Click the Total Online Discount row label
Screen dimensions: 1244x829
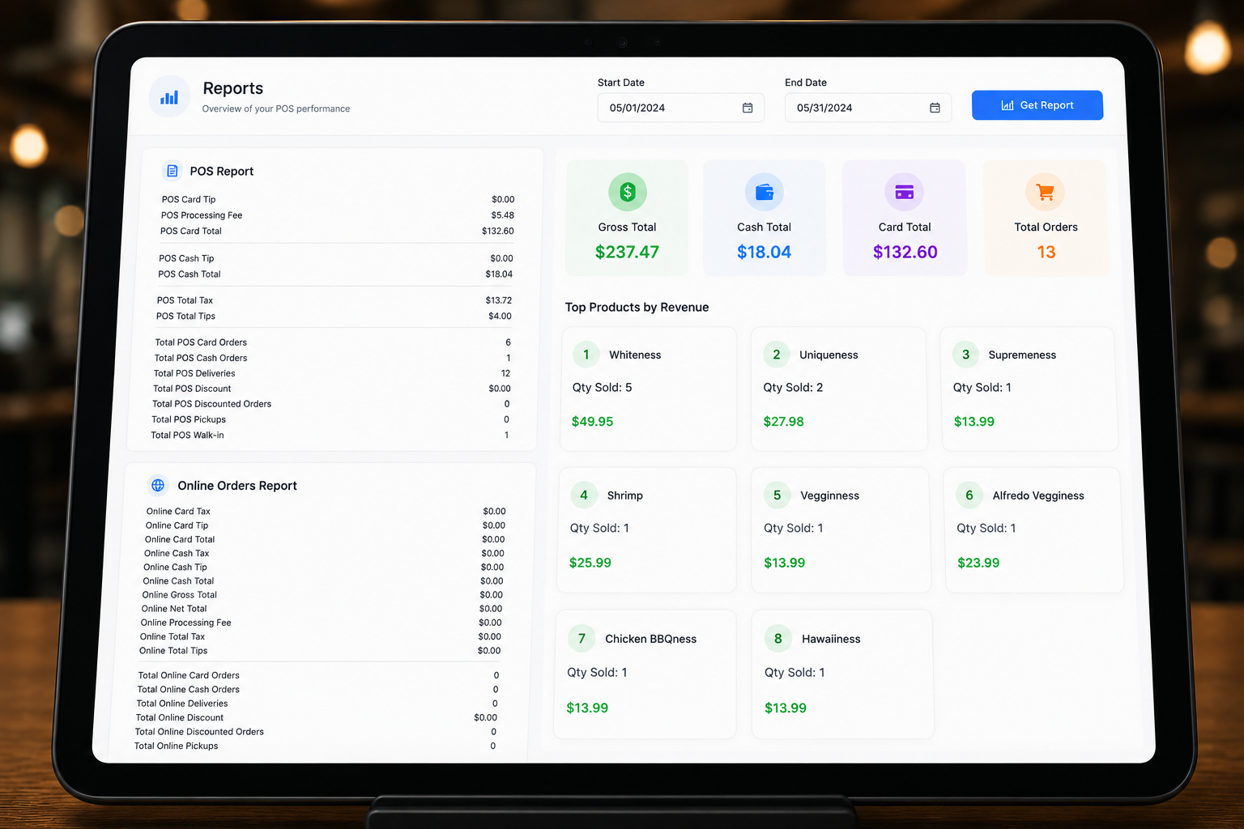pos(180,718)
